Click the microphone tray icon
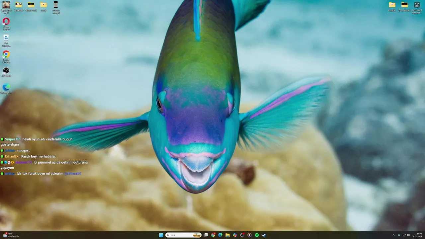The height and width of the screenshot is (239, 425). (x=399, y=235)
